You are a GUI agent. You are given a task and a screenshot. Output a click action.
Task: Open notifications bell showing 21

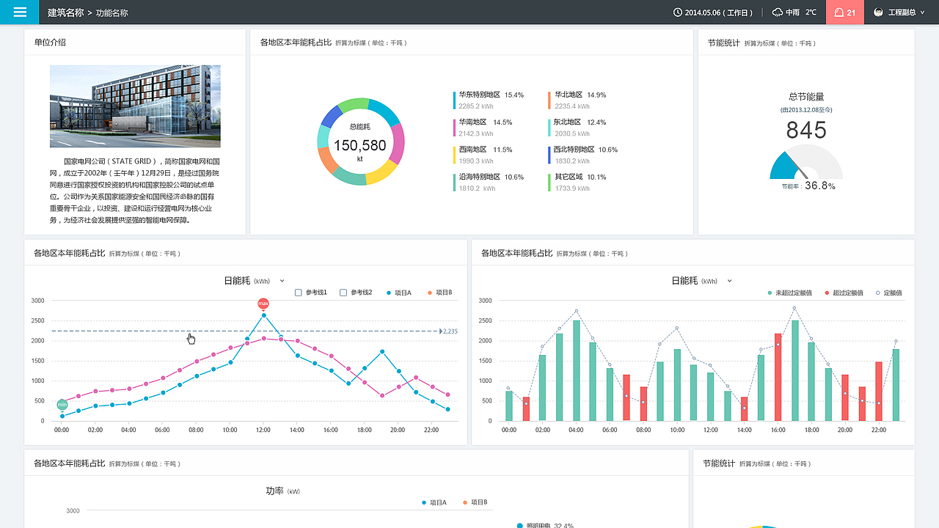click(x=845, y=12)
